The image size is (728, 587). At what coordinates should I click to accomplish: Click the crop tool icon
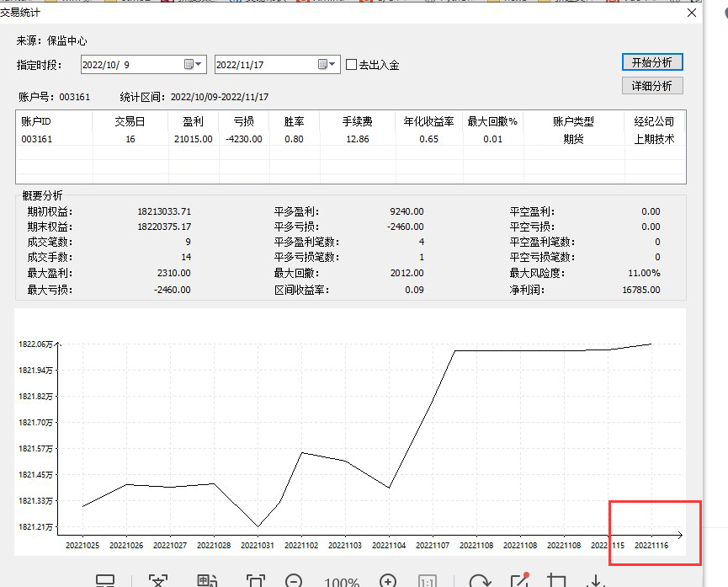(556, 581)
